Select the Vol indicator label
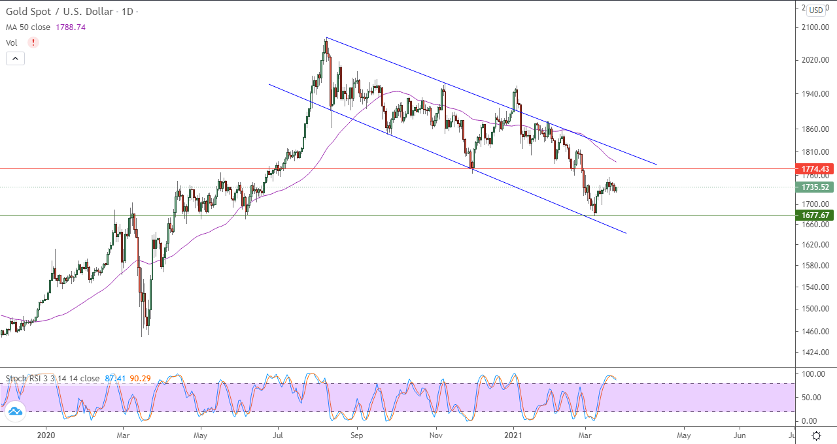 (12, 42)
